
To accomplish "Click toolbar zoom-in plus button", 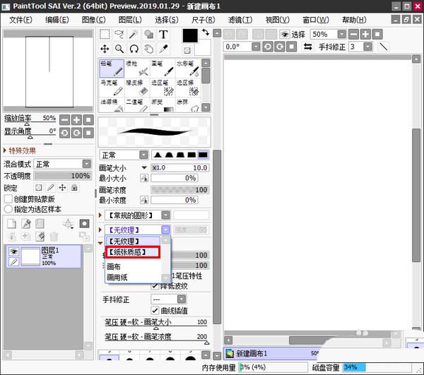I will 365,35.
